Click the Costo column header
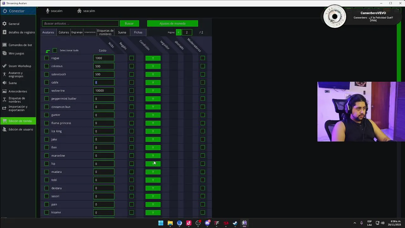405x228 pixels. [x=103, y=50]
